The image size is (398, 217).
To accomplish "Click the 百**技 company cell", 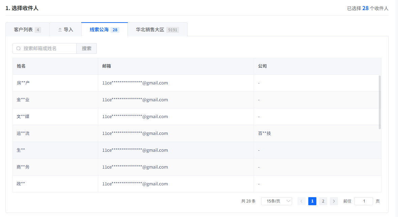I will coord(264,134).
